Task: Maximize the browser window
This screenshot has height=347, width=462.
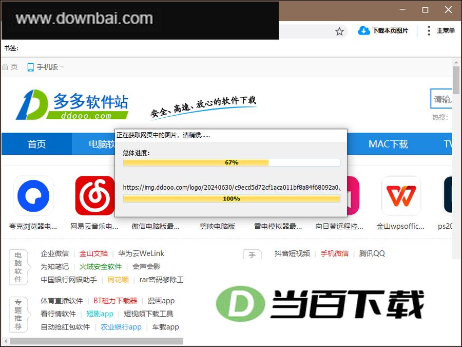Action: pyautogui.click(x=425, y=10)
